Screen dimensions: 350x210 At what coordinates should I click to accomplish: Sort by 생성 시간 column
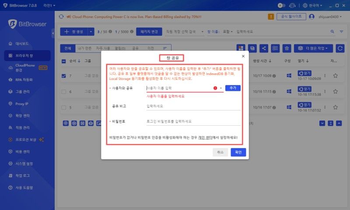262,61
